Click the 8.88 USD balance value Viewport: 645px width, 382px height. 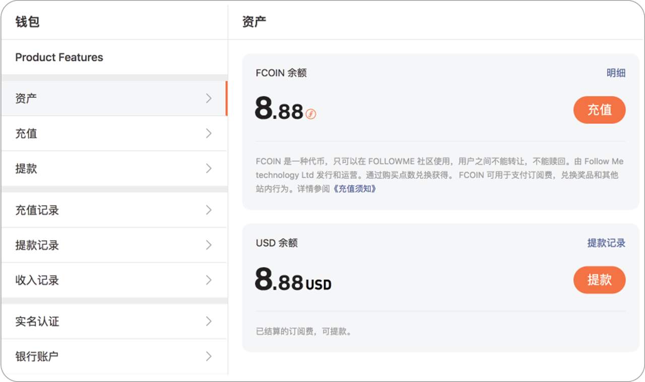(x=293, y=279)
